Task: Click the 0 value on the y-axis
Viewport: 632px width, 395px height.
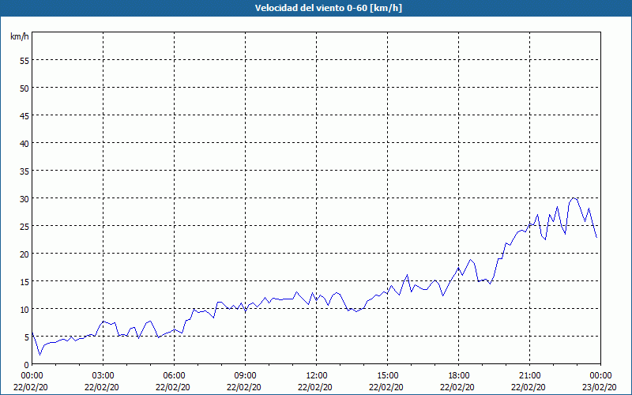Action: click(27, 365)
